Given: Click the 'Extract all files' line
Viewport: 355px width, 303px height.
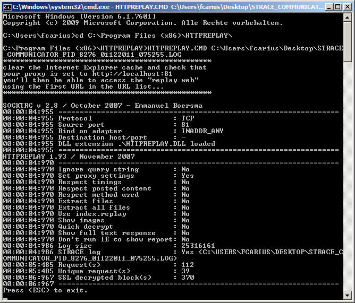Looking at the screenshot, I should tap(96, 207).
